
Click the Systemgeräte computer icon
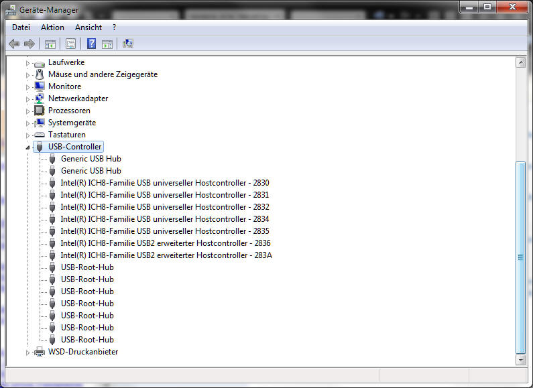40,123
